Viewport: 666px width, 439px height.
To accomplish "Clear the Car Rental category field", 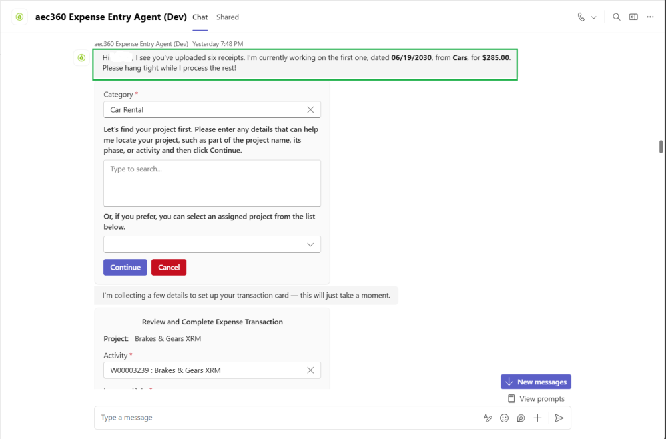I will tap(310, 110).
